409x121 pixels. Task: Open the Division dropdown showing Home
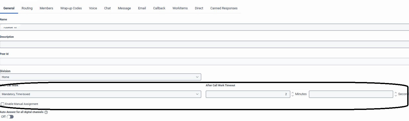(x=100, y=77)
